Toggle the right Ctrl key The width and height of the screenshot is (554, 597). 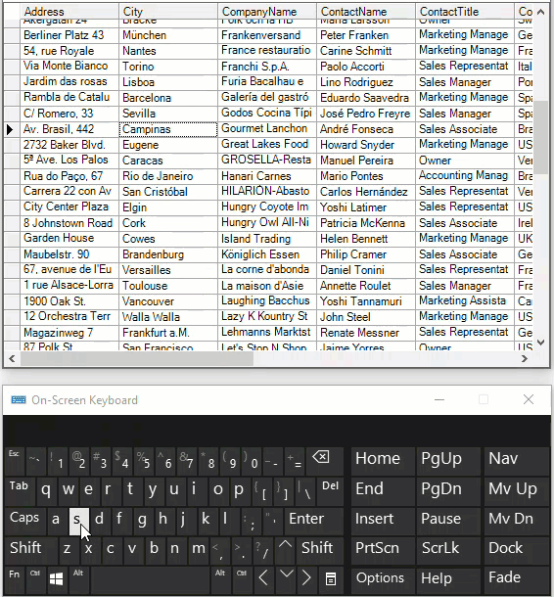(242, 578)
